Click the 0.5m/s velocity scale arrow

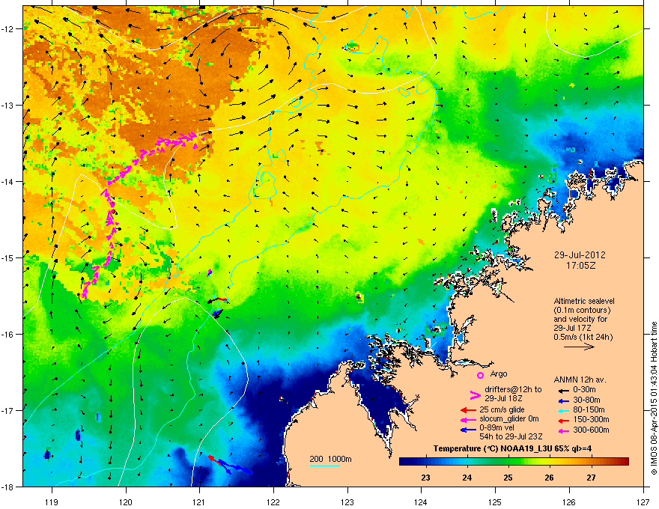pyautogui.click(x=579, y=347)
